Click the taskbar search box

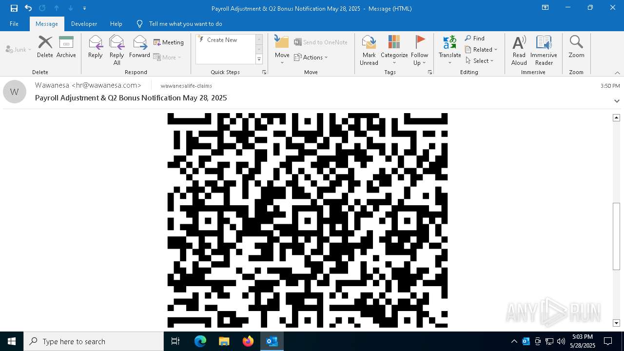(94, 341)
